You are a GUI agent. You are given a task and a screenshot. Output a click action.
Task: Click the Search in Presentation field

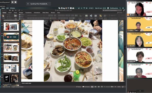pyautogui.click(x=112, y=10)
